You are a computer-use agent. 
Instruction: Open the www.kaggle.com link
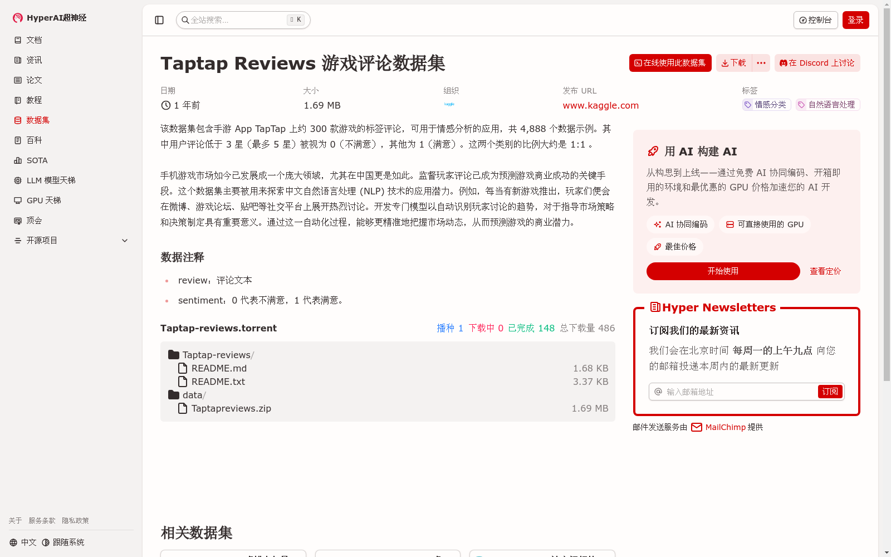click(x=600, y=105)
